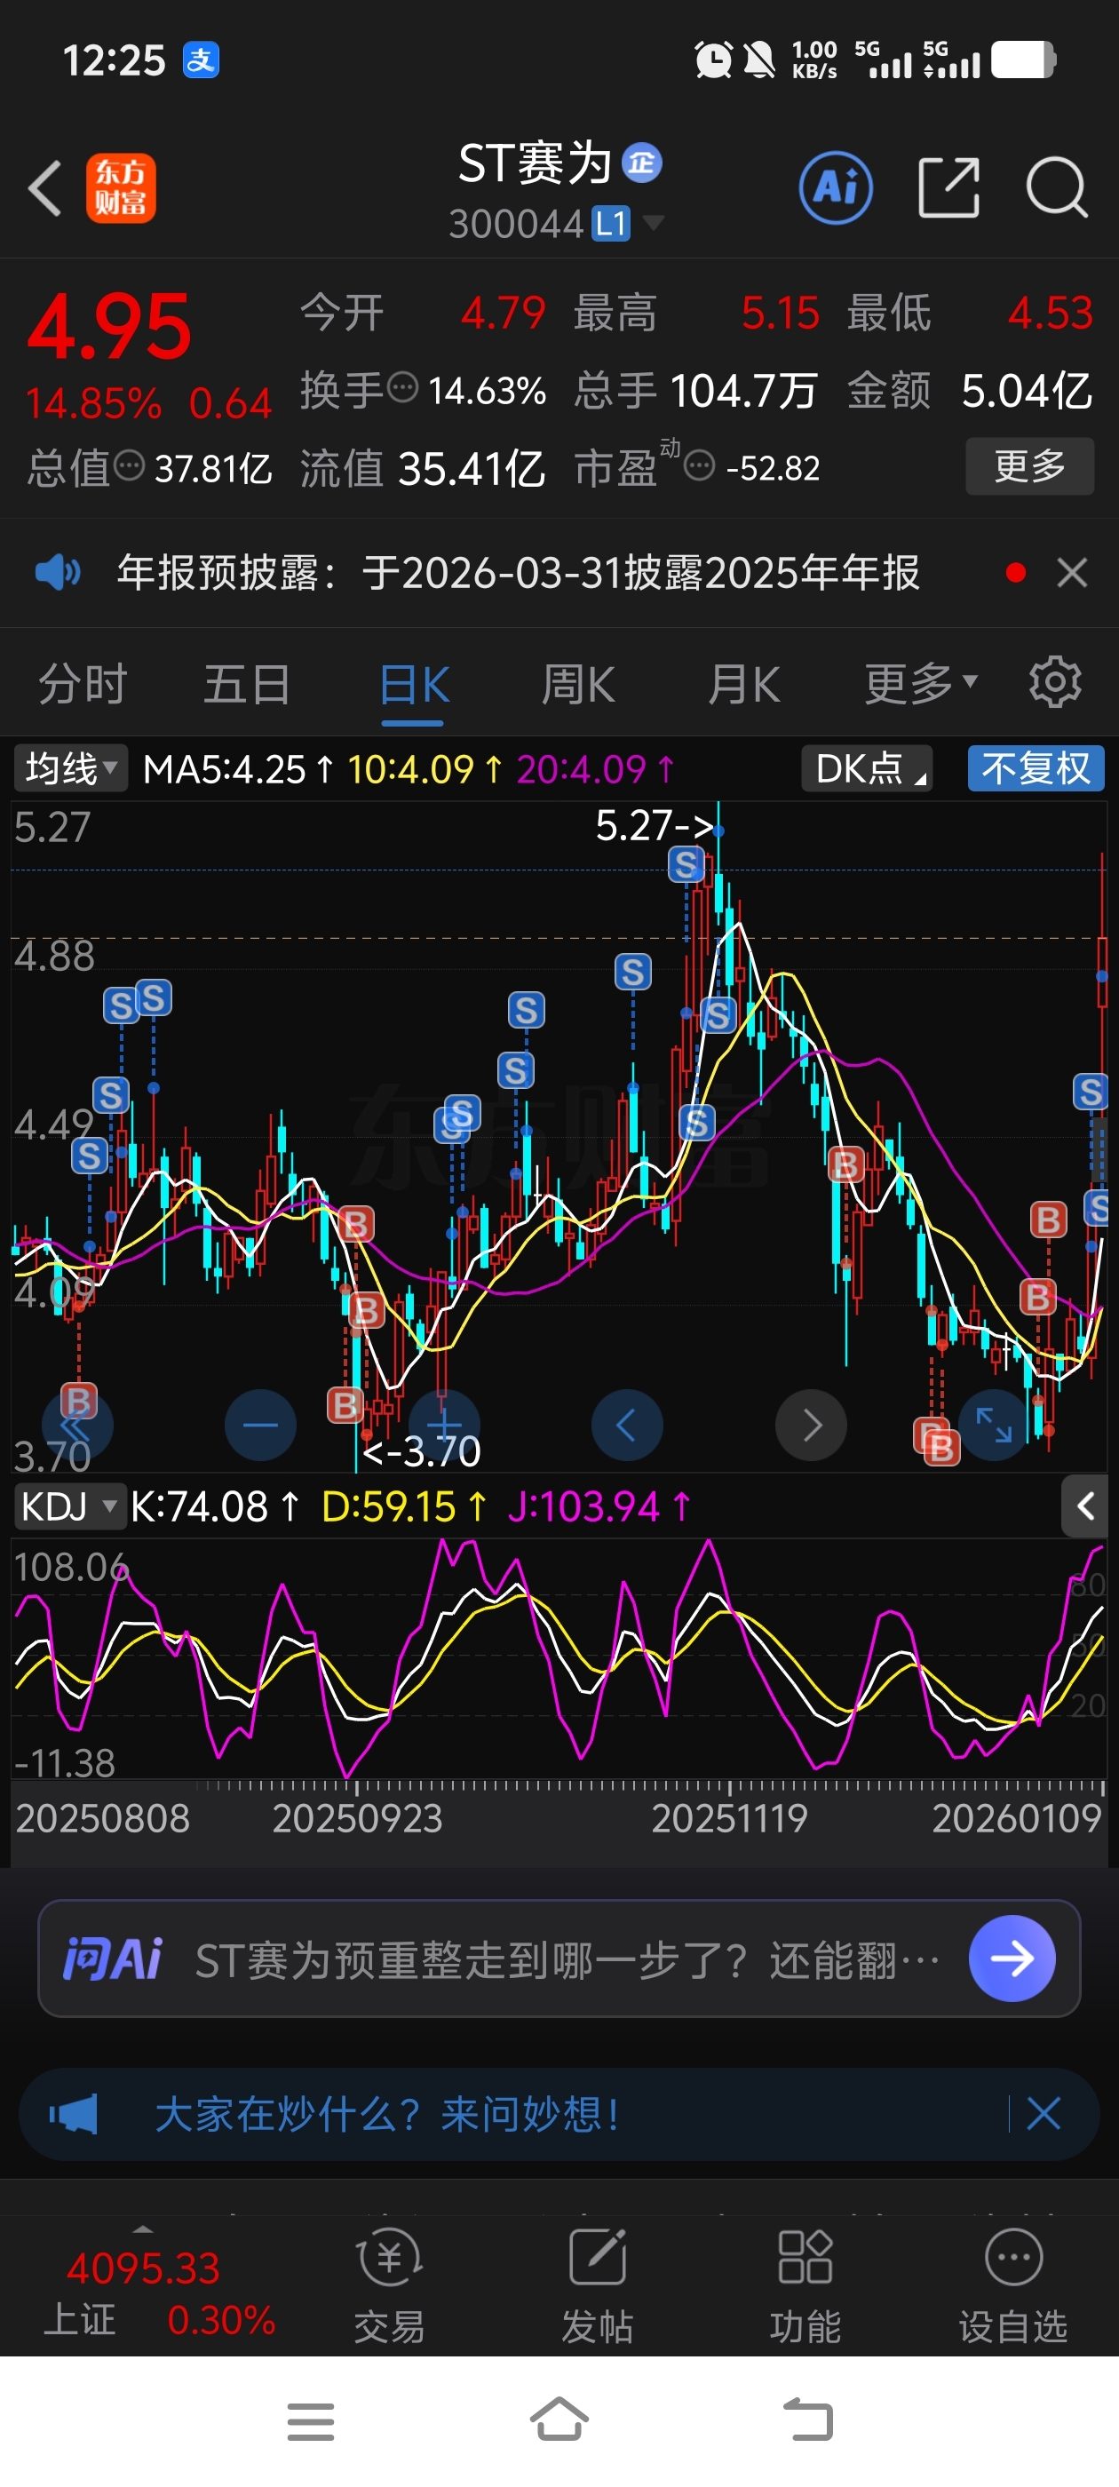This screenshot has width=1119, height=2487.
Task: Switch to the 五日 tab
Action: pyautogui.click(x=247, y=685)
